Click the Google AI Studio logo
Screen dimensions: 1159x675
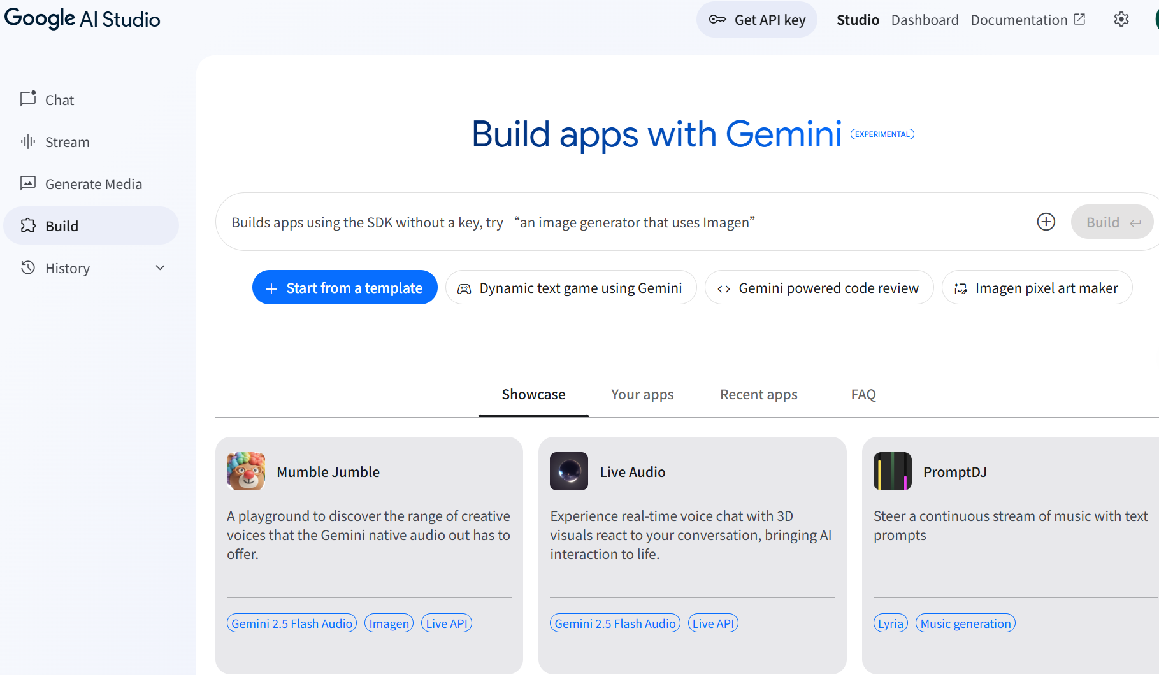[x=82, y=19]
